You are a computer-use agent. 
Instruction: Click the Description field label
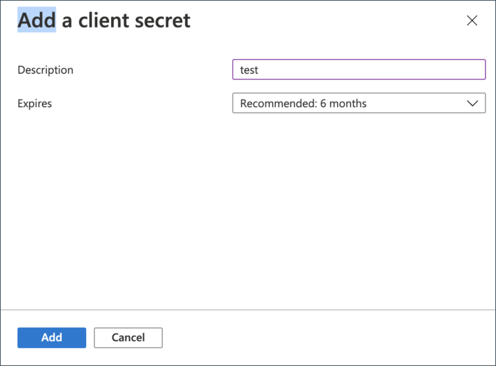[45, 70]
